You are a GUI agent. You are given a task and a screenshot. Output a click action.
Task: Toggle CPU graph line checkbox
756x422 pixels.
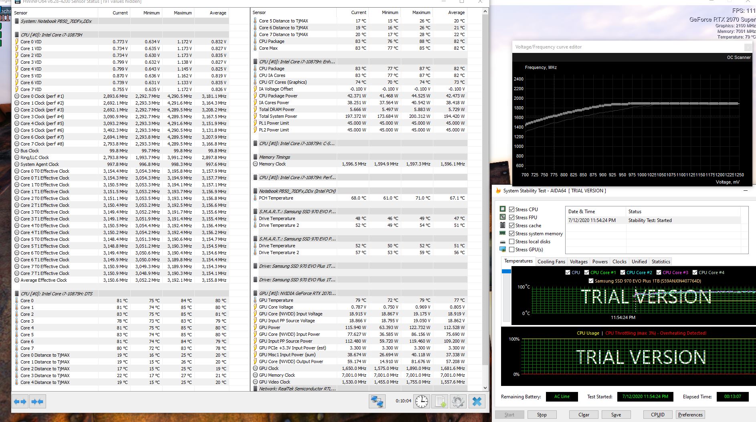pos(568,273)
